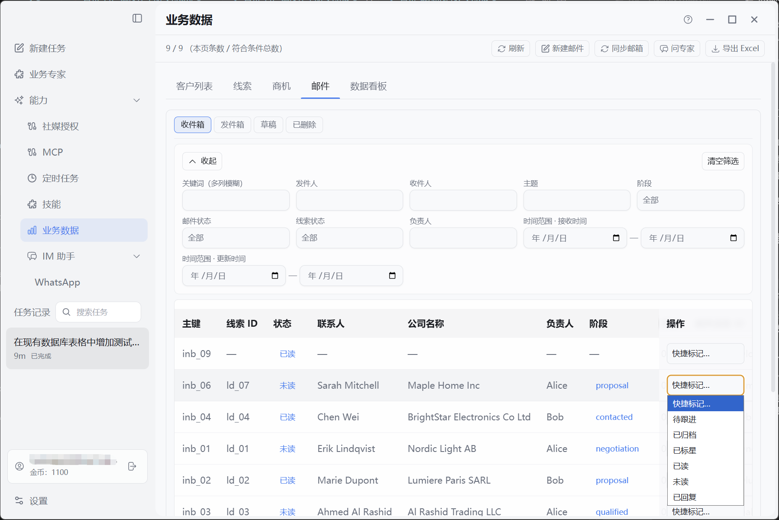This screenshot has width=779, height=520.
Task: Open help via the question mark icon
Action: [x=688, y=19]
